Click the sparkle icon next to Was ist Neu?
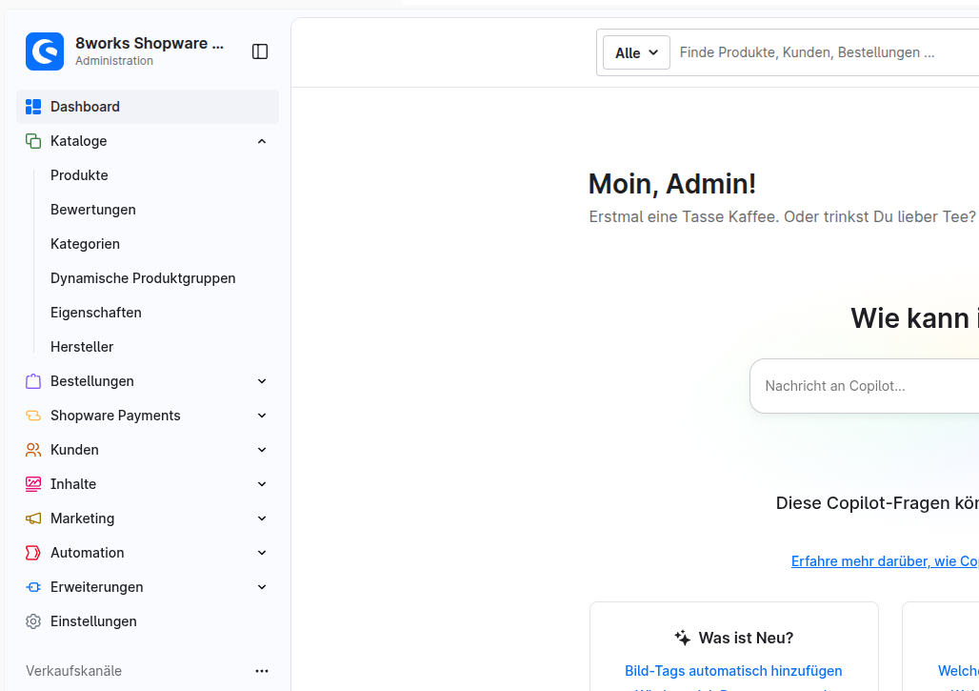This screenshot has height=691, width=979. pyautogui.click(x=683, y=638)
